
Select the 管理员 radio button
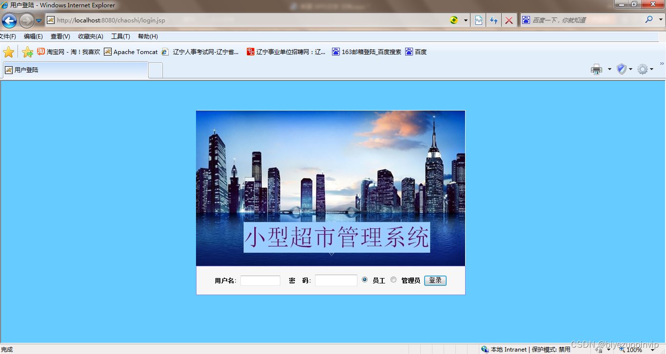coord(393,279)
